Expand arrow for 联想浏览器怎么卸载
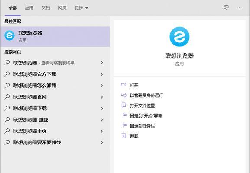250x173 pixels. click(x=101, y=86)
